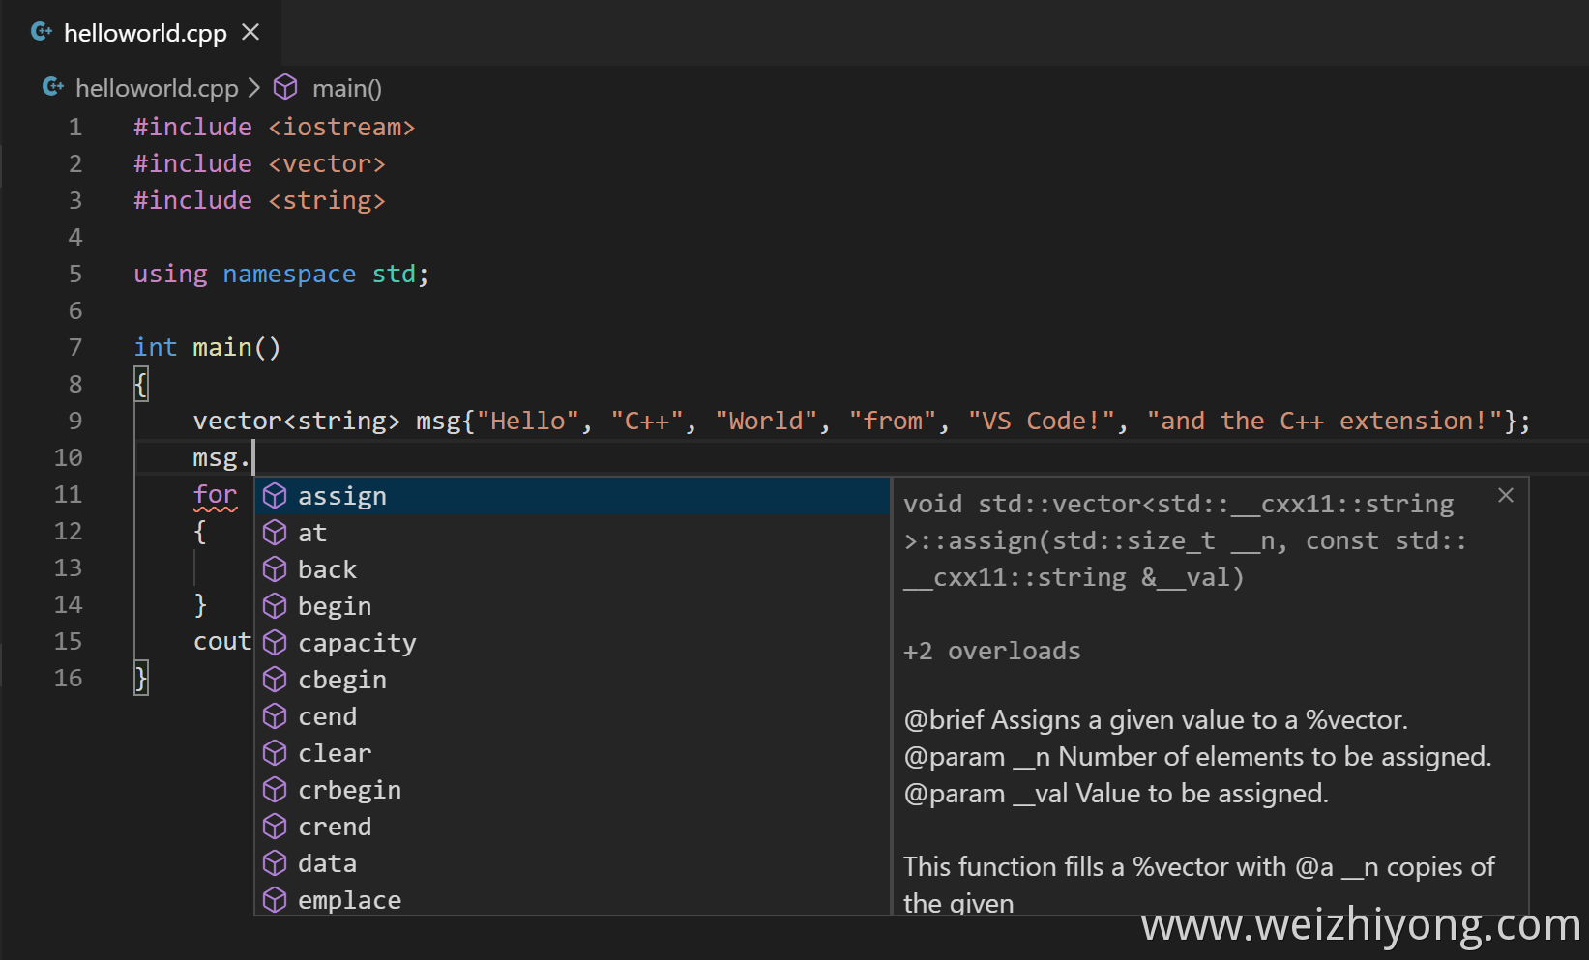The image size is (1589, 960).
Task: Click the @brief description line
Action: pos(1156,720)
